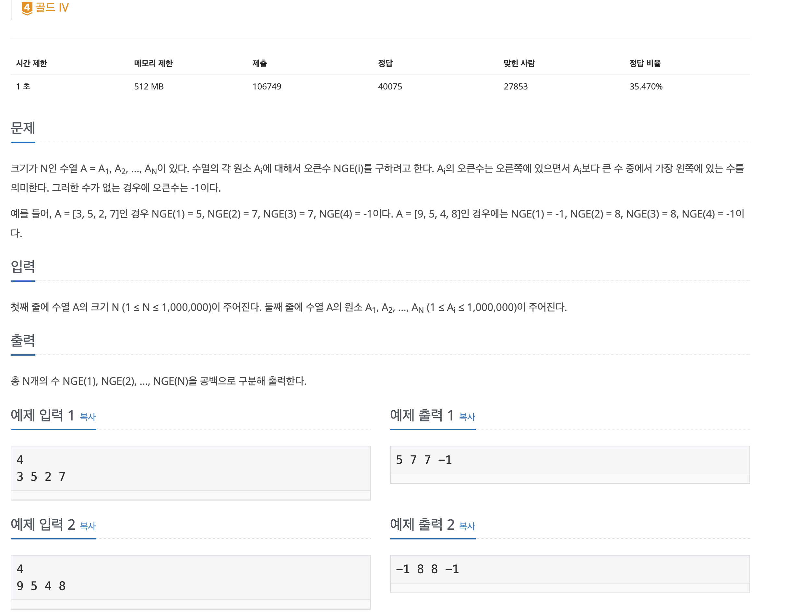Click the 시간 제한 column header
The height and width of the screenshot is (614, 799).
pos(31,63)
